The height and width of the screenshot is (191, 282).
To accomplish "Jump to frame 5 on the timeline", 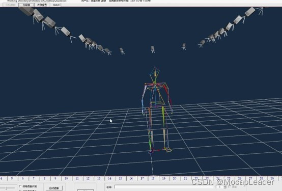I will coord(12,178).
